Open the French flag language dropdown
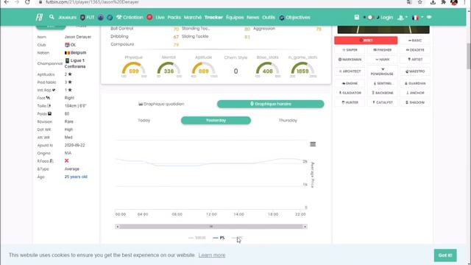The image size is (471, 265). pos(417,18)
